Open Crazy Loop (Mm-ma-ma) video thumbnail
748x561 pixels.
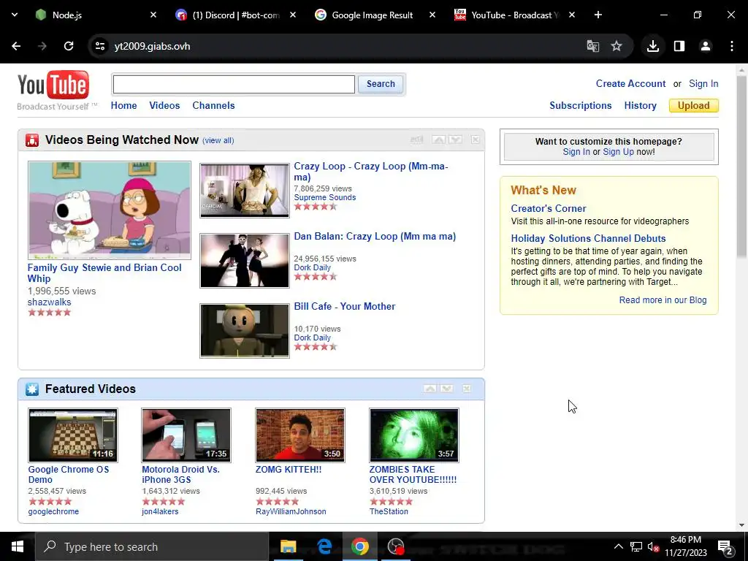(x=244, y=191)
